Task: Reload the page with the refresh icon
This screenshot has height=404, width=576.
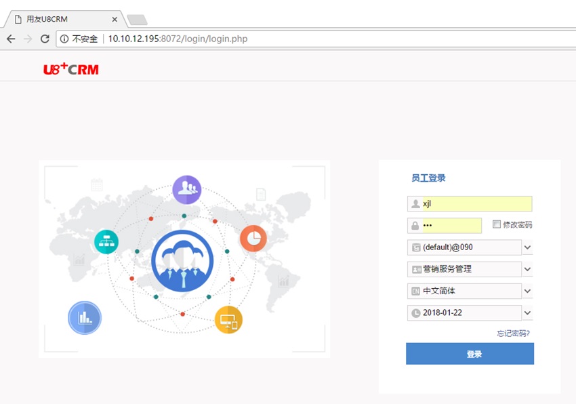Action: click(45, 39)
